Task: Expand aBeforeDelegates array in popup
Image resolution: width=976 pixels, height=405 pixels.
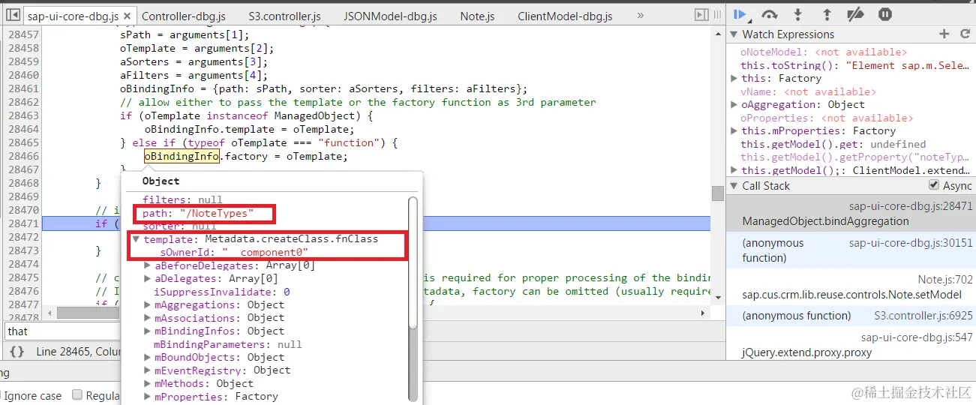Action: tap(147, 265)
